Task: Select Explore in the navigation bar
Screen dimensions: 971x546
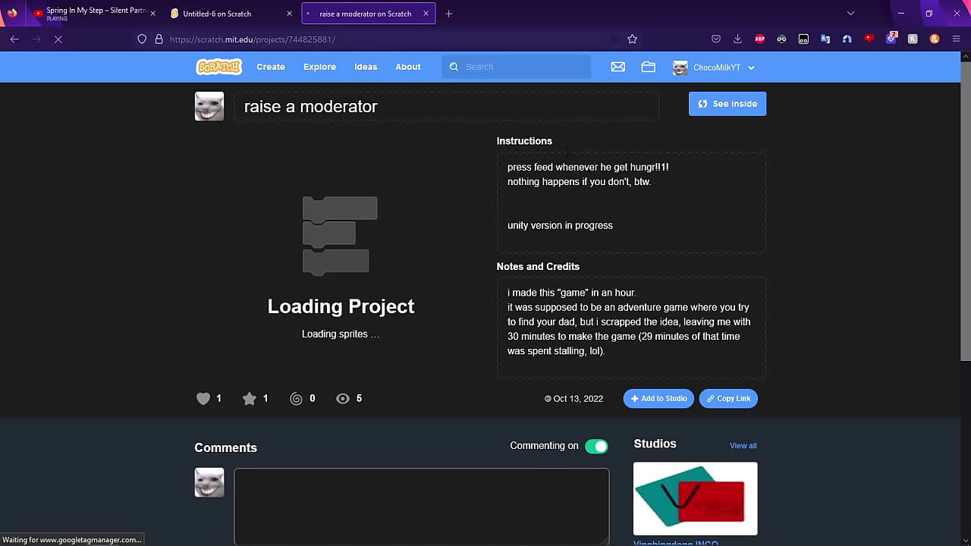Action: point(319,67)
